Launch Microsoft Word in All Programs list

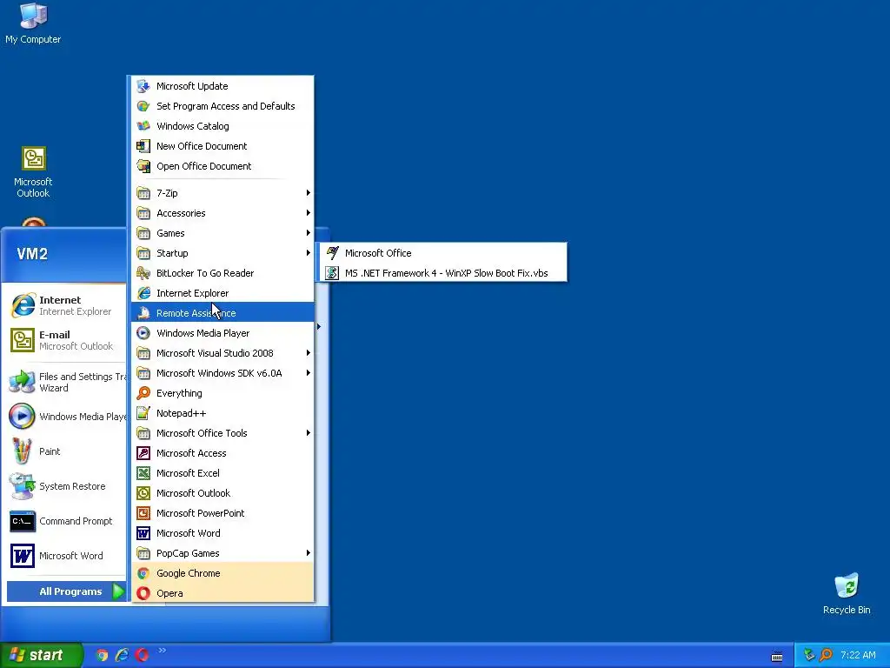pos(222,533)
